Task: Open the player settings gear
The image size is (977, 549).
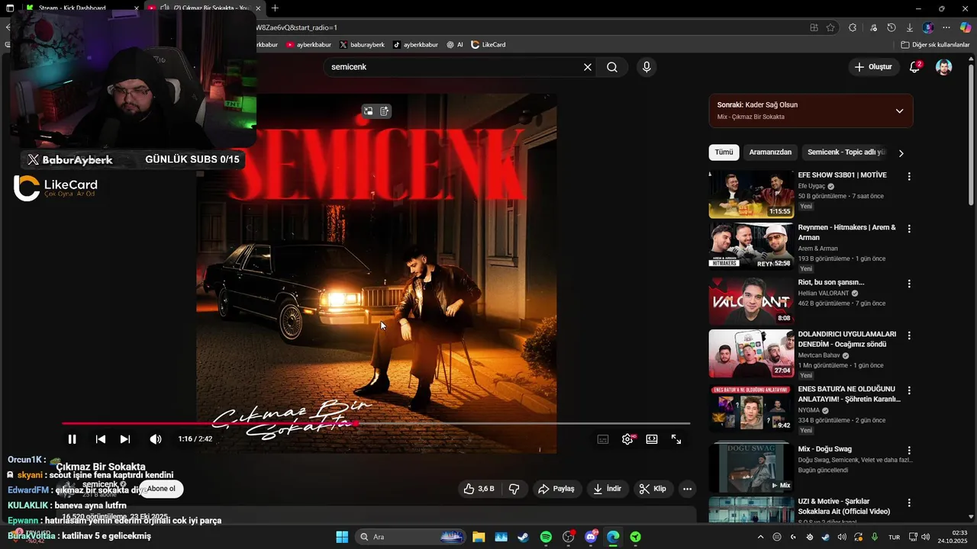Action: pyautogui.click(x=627, y=439)
